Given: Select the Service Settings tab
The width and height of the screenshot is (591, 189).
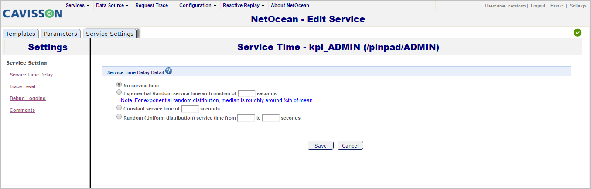Looking at the screenshot, I should pyautogui.click(x=109, y=34).
